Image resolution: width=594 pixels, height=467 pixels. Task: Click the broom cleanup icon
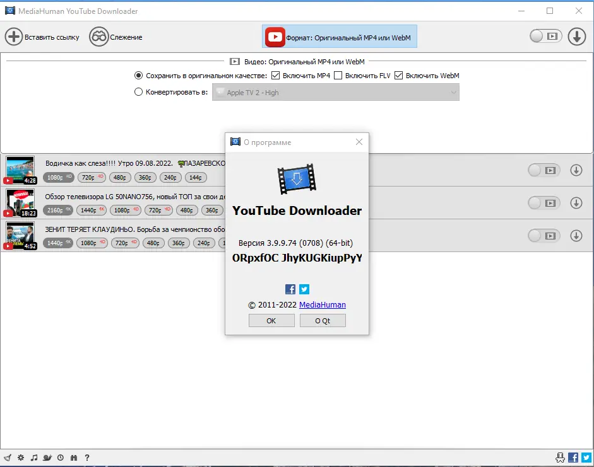click(7, 458)
